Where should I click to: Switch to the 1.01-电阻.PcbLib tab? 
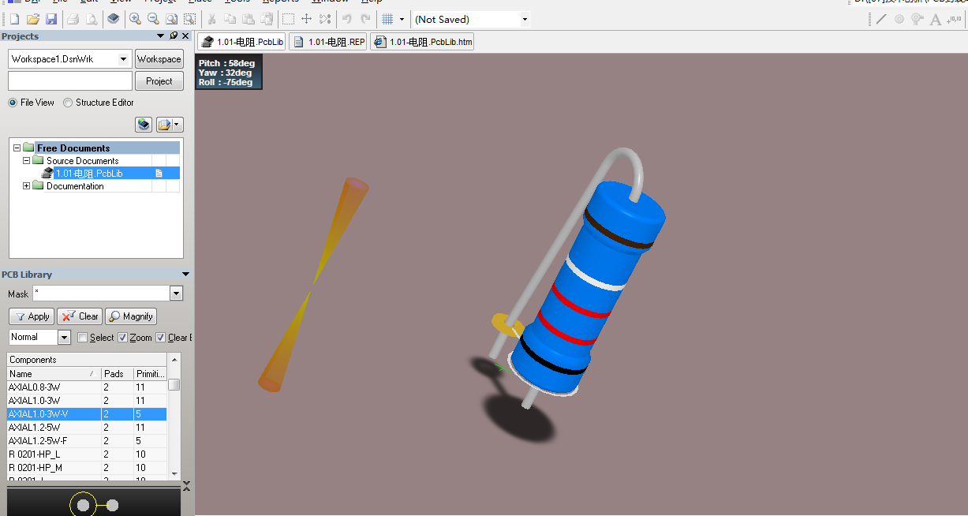click(x=242, y=42)
